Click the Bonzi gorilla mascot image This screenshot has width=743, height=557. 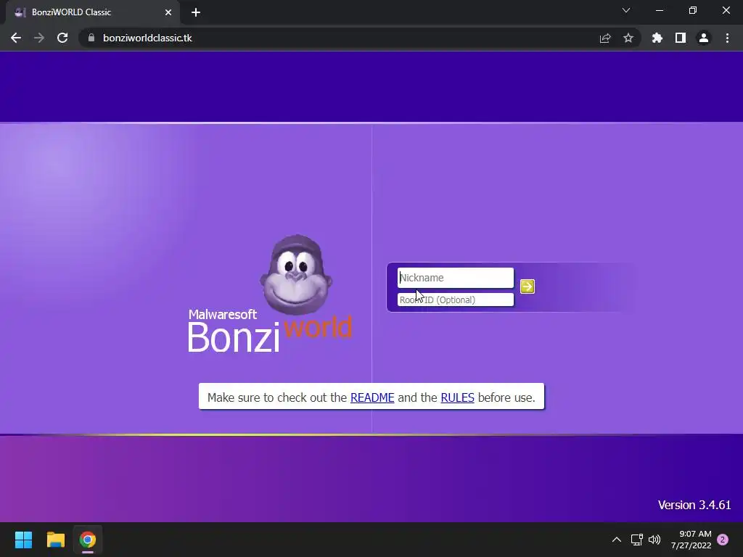296,275
